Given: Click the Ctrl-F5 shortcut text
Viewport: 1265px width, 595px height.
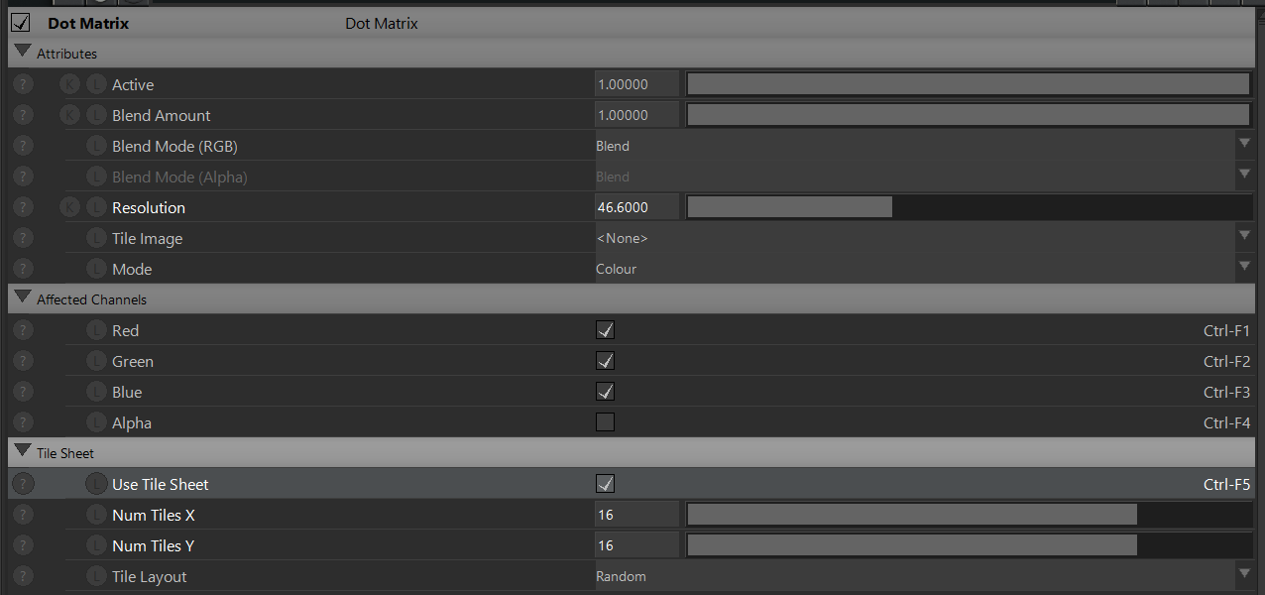Looking at the screenshot, I should click(x=1226, y=484).
